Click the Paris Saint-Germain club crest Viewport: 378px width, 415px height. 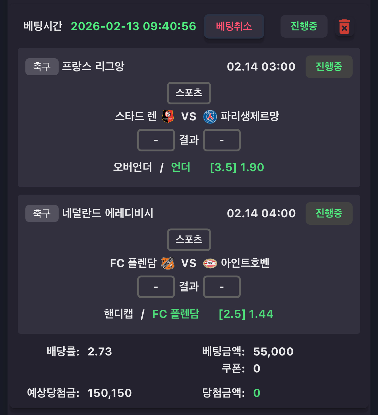click(x=210, y=117)
